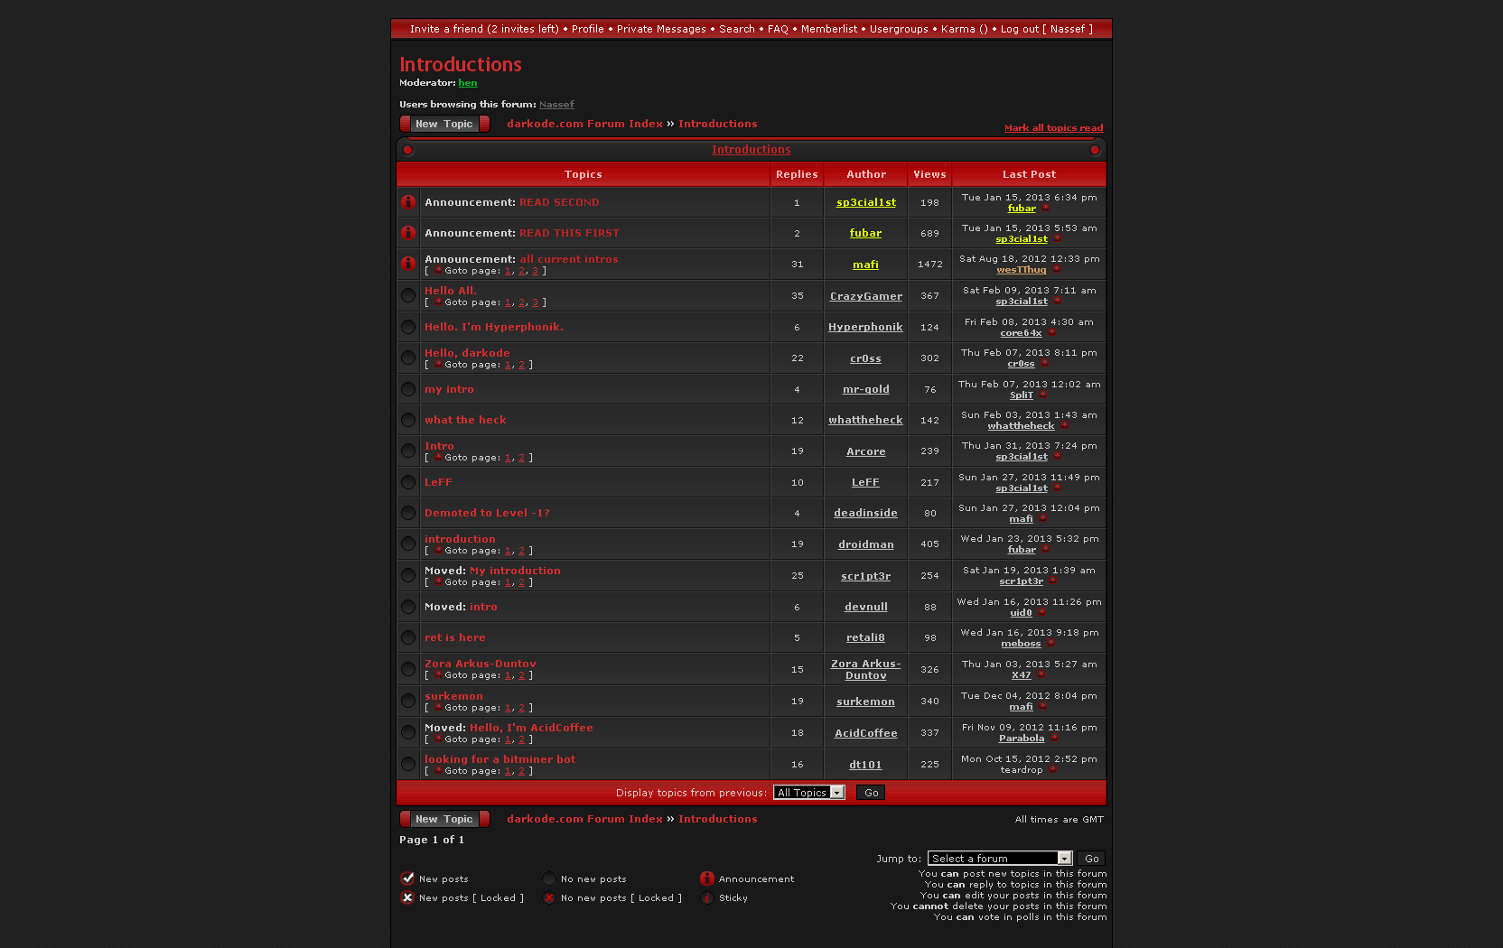Click the latest post icon next to wesTThug
1503x948 pixels.
[x=1056, y=270]
